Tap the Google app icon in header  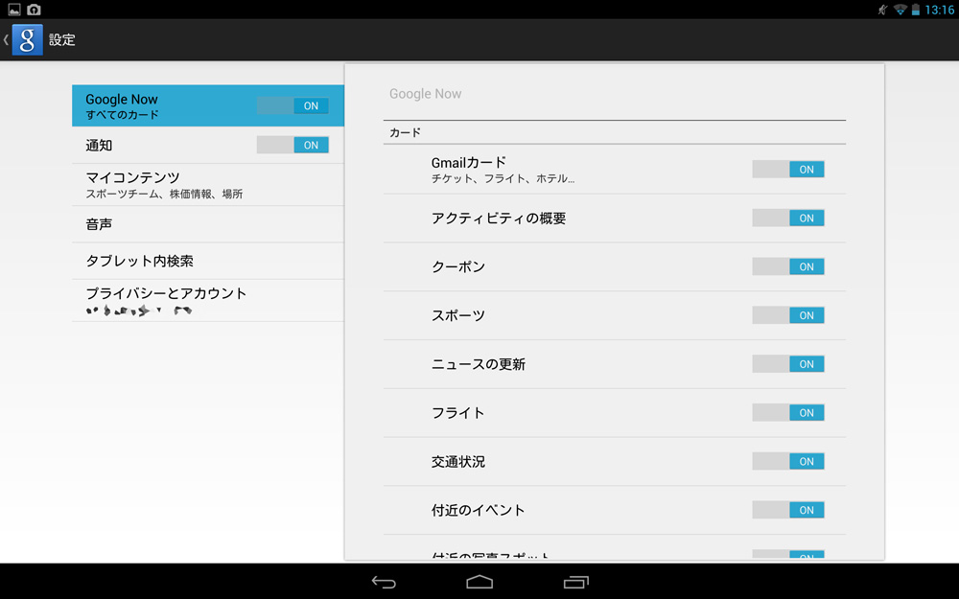(x=28, y=39)
